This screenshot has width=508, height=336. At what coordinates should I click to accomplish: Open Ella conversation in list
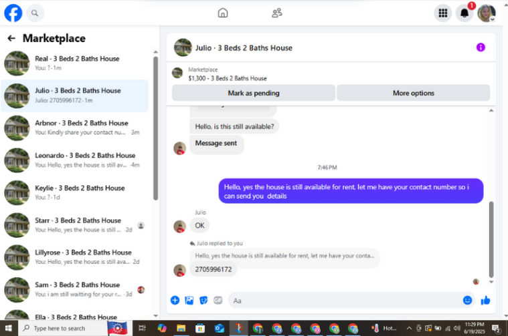[x=75, y=315]
